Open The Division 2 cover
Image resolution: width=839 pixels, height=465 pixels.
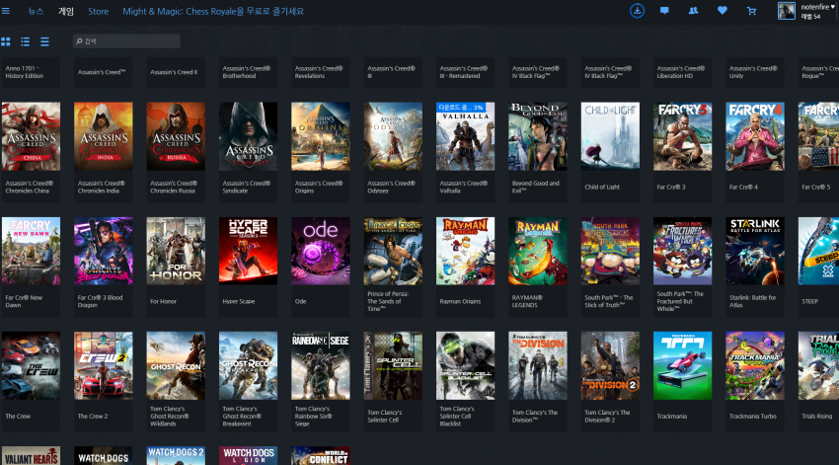pos(610,365)
